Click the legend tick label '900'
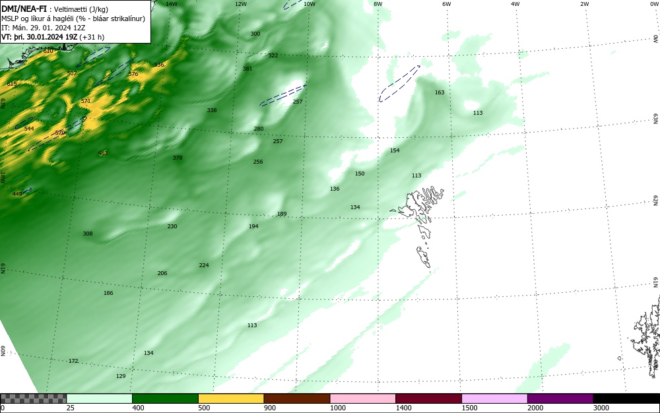 270,408
